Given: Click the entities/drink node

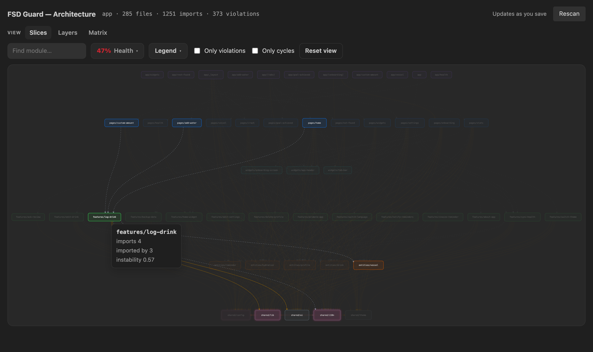Looking at the screenshot, I should [335, 265].
